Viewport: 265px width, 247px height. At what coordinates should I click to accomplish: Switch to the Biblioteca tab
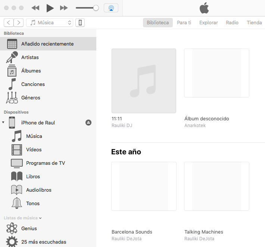[x=158, y=22]
